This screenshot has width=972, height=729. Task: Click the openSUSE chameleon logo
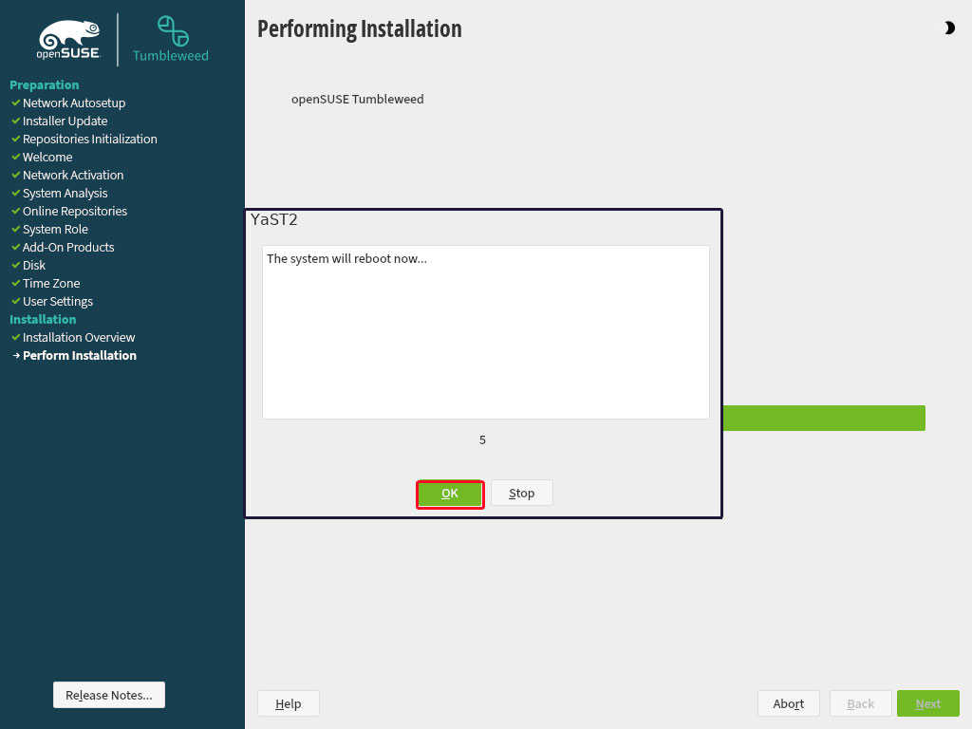(x=68, y=40)
